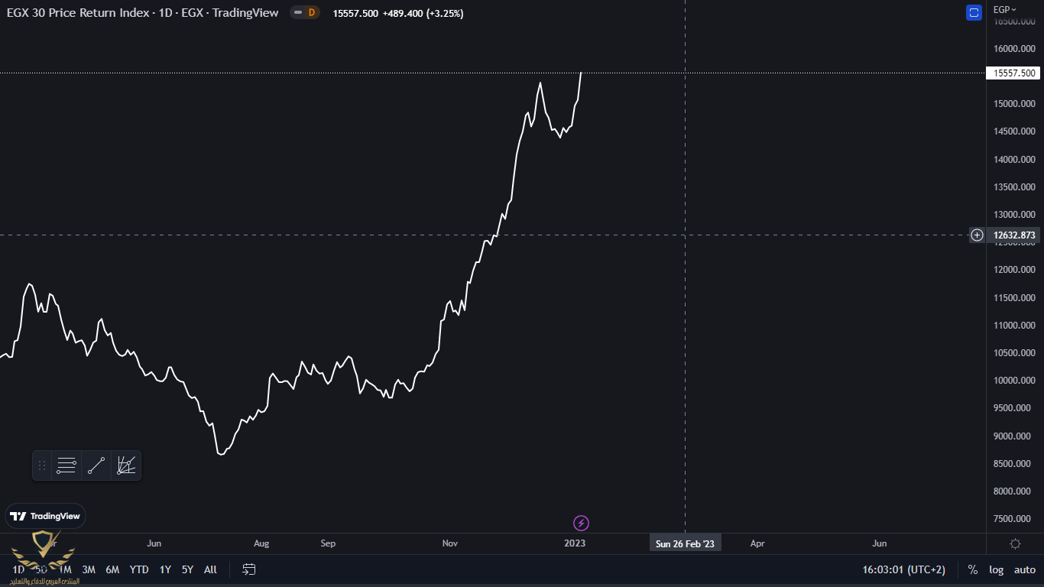Select the horizontal lines drawing tool
This screenshot has height=587, width=1044.
[66, 465]
